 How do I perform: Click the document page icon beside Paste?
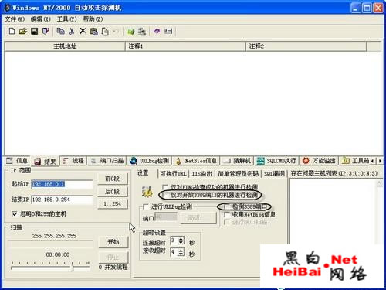[x=105, y=31]
